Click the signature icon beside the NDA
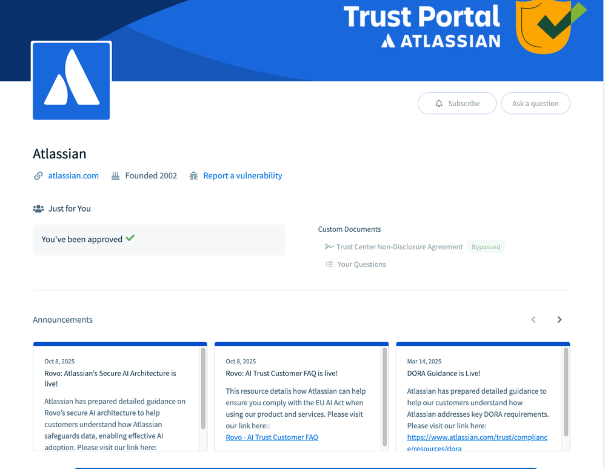The height and width of the screenshot is (469, 605). click(329, 246)
